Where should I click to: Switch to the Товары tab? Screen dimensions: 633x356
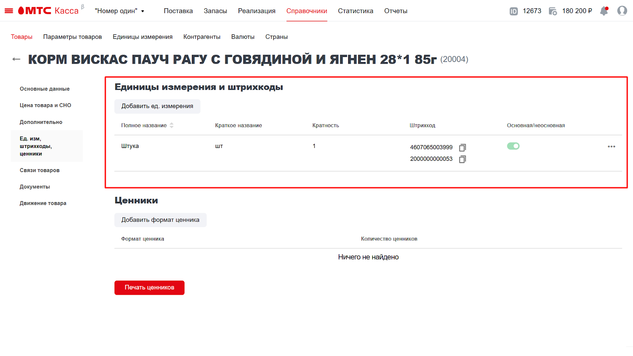point(22,37)
